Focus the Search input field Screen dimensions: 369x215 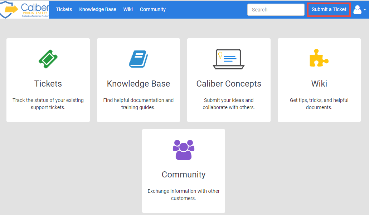[x=276, y=10]
